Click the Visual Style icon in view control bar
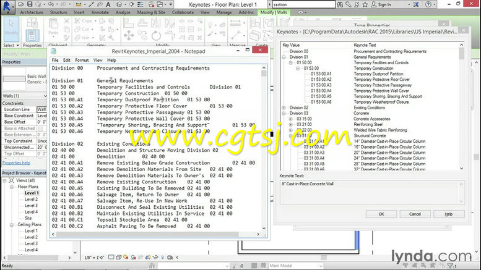481x270 pixels. pyautogui.click(x=118, y=258)
